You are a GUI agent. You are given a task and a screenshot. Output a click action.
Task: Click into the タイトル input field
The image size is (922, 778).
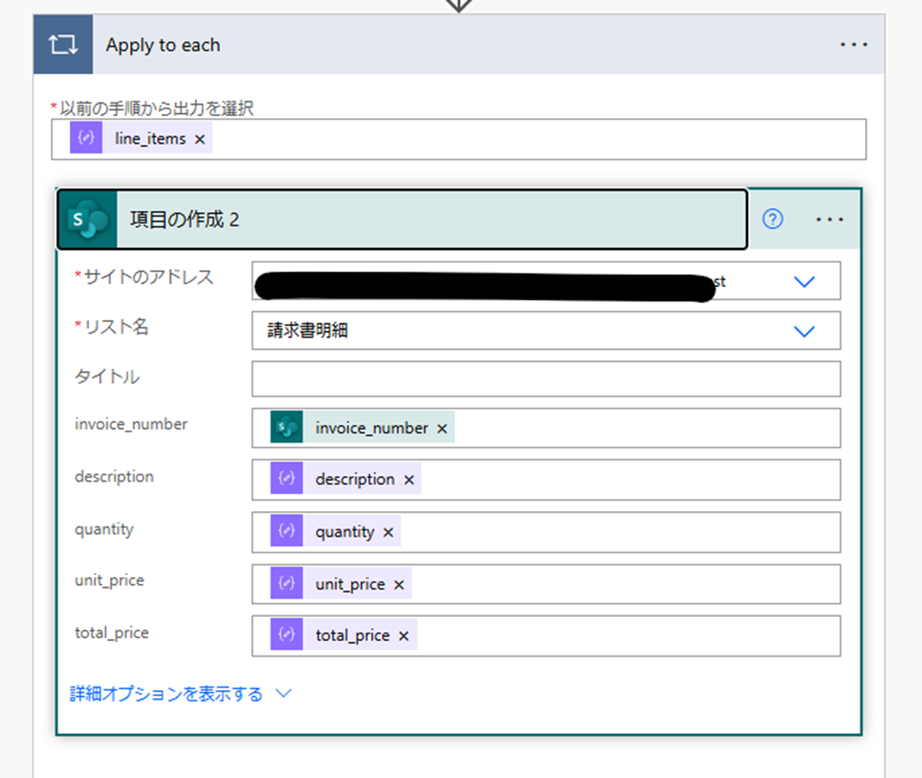click(x=546, y=379)
